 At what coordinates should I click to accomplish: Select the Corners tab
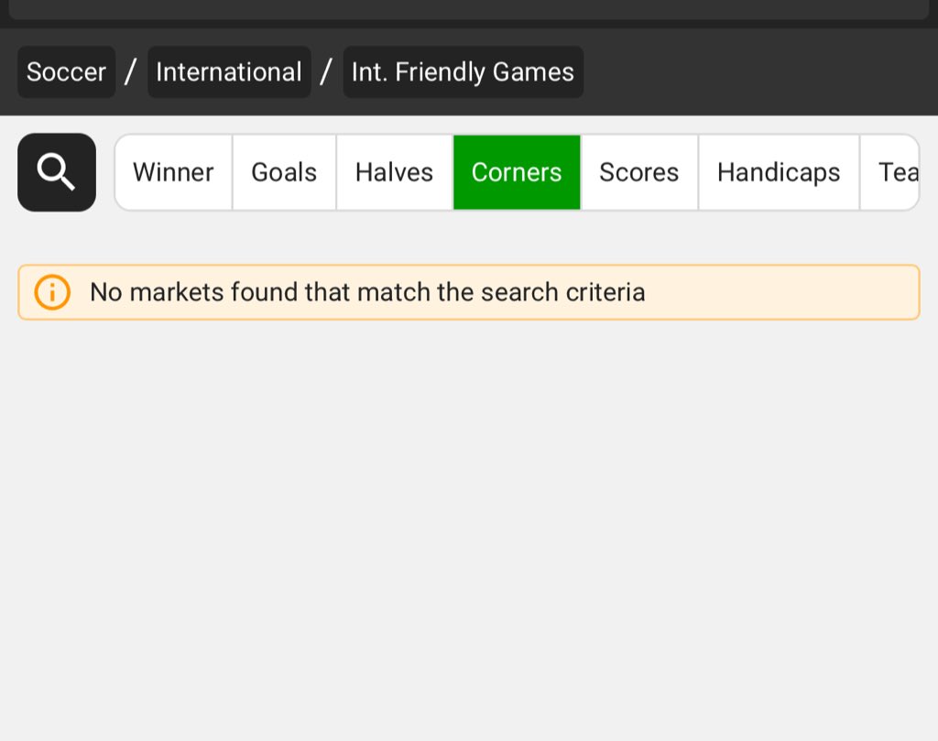[517, 172]
